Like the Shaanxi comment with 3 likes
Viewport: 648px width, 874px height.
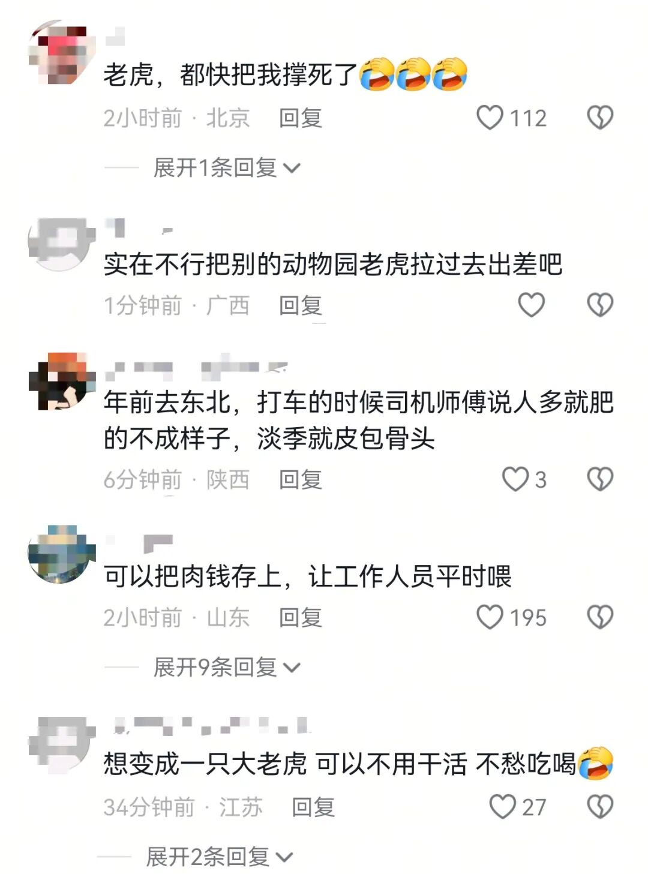pos(515,479)
